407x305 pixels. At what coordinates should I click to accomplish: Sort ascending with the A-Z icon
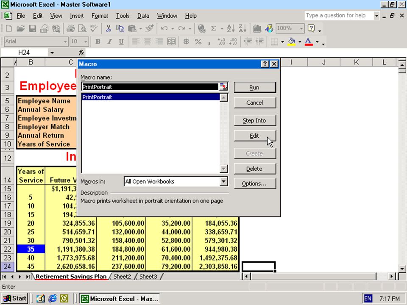(231, 28)
